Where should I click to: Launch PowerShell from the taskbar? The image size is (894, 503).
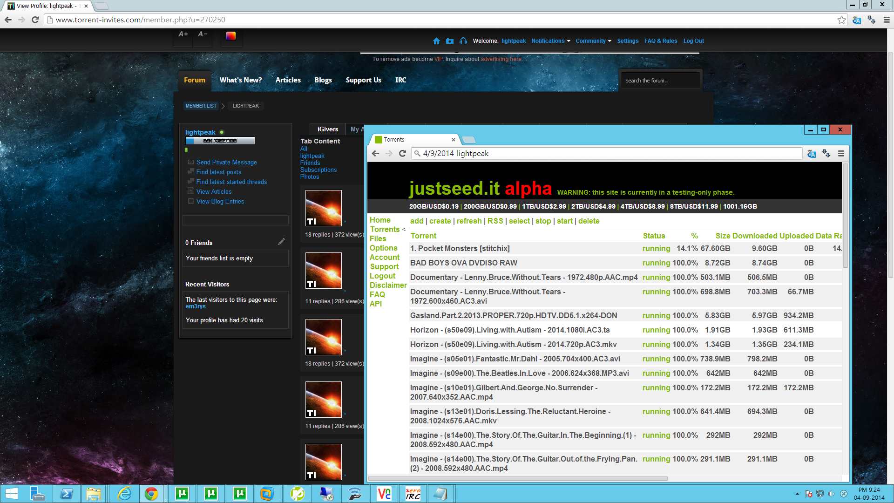point(67,494)
